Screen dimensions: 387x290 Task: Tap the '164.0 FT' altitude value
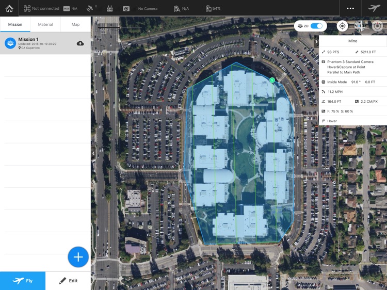point(334,102)
